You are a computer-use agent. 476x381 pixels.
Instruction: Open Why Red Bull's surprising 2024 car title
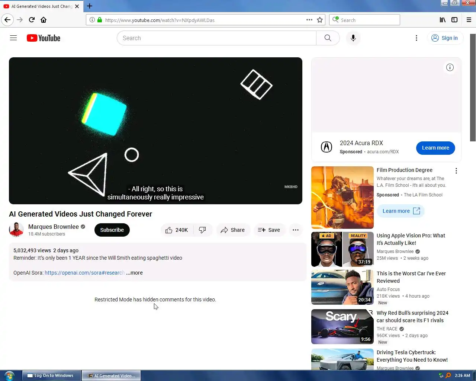point(412,317)
